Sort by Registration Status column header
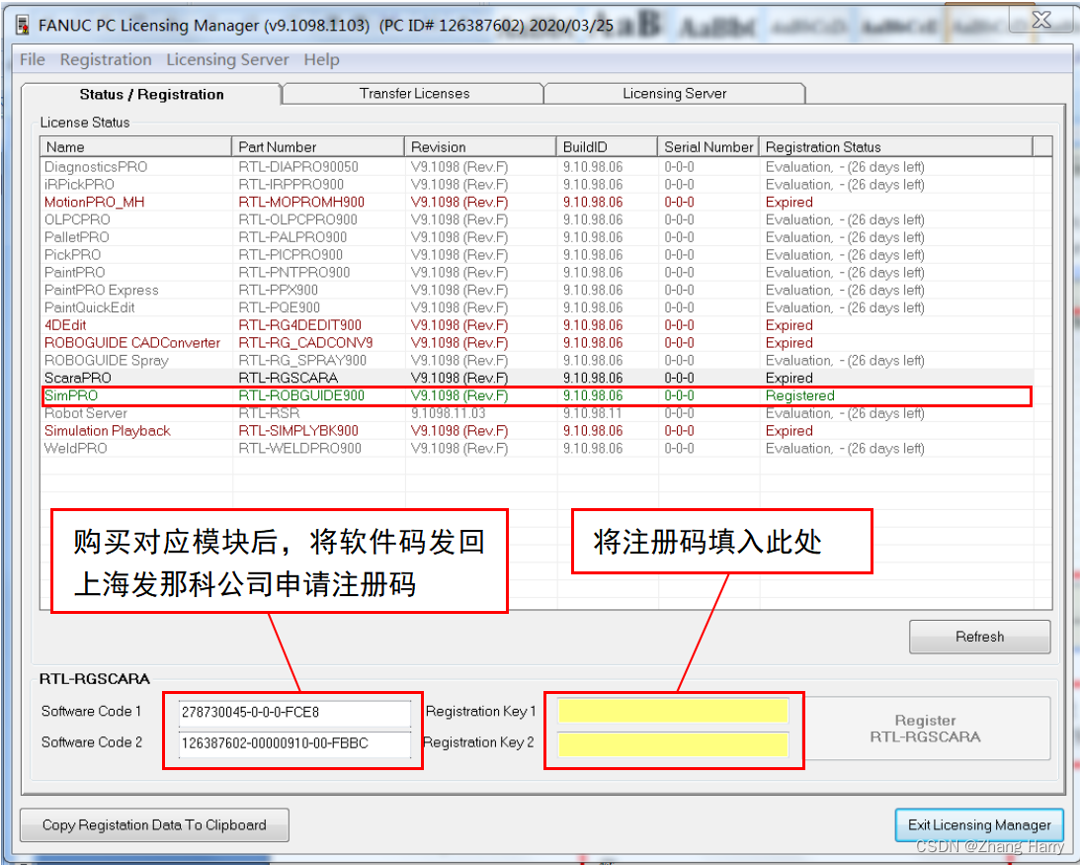 click(896, 147)
